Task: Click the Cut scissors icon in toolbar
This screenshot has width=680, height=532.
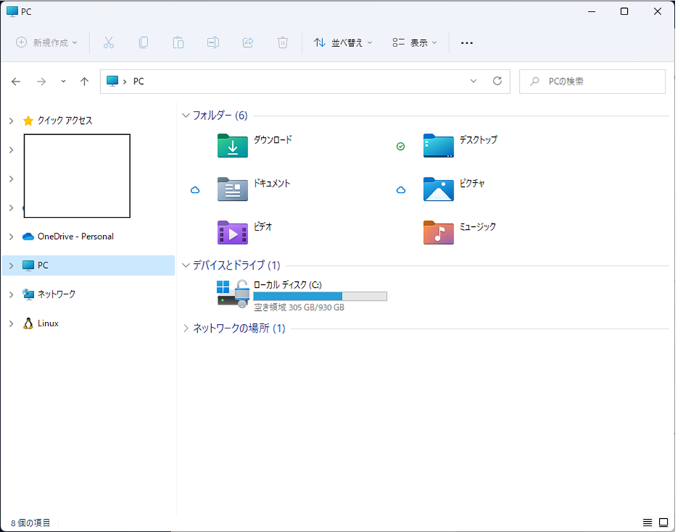Action: click(x=109, y=43)
